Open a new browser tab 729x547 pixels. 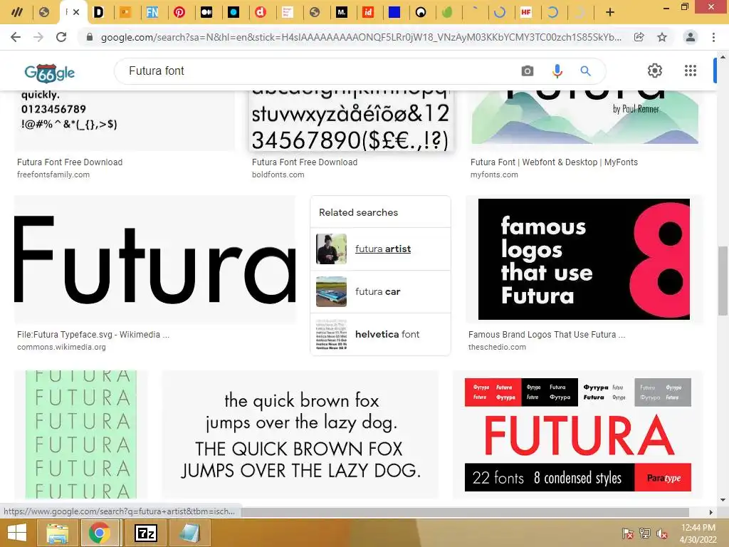coord(610,12)
